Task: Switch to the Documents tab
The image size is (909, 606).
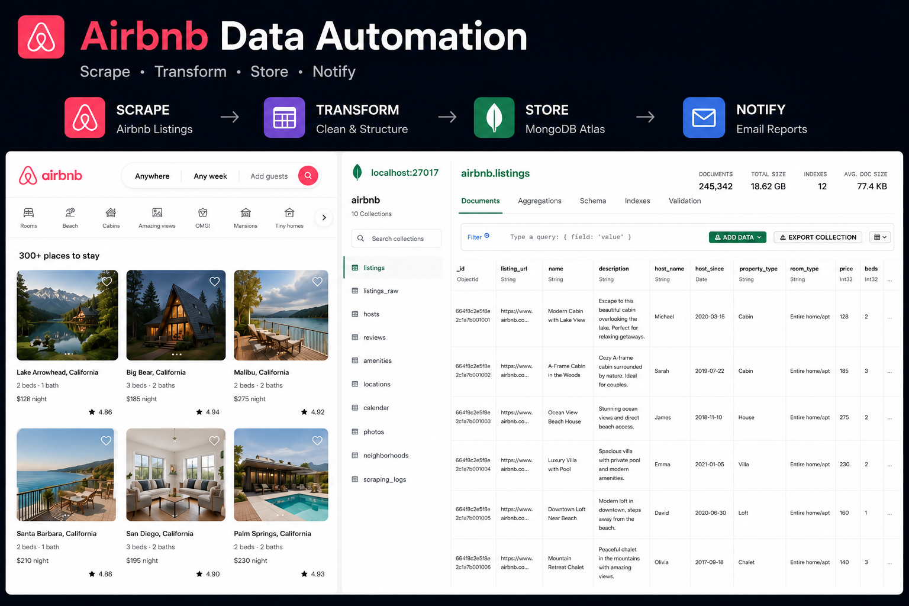Action: tap(481, 201)
